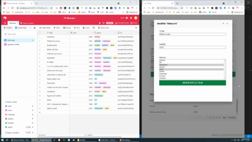The width and height of the screenshot is (252, 142).
Task: Click the TITRE input field
Action: point(193,34)
